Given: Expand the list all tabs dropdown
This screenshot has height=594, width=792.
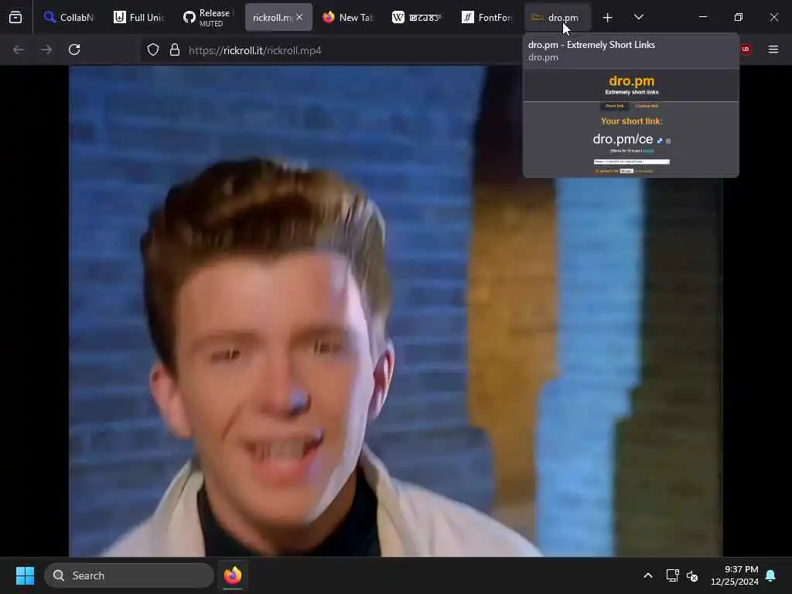Looking at the screenshot, I should 638,18.
